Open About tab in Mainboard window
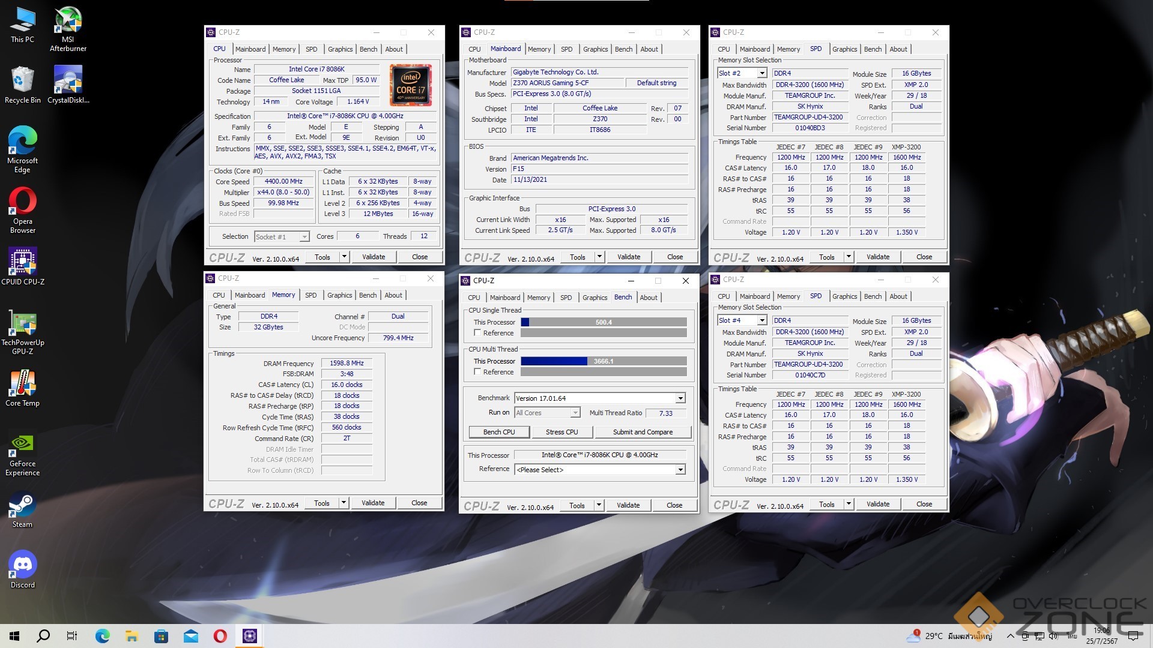The image size is (1153, 648). 649,49
